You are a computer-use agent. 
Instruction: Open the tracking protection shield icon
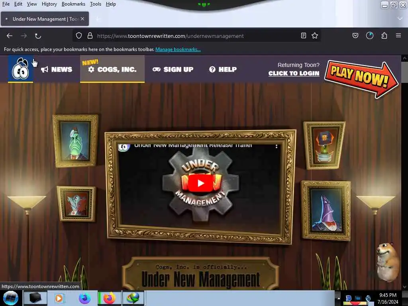[x=79, y=35]
